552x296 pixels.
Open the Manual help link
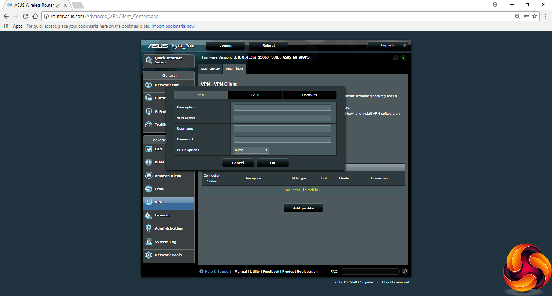pyautogui.click(x=240, y=272)
